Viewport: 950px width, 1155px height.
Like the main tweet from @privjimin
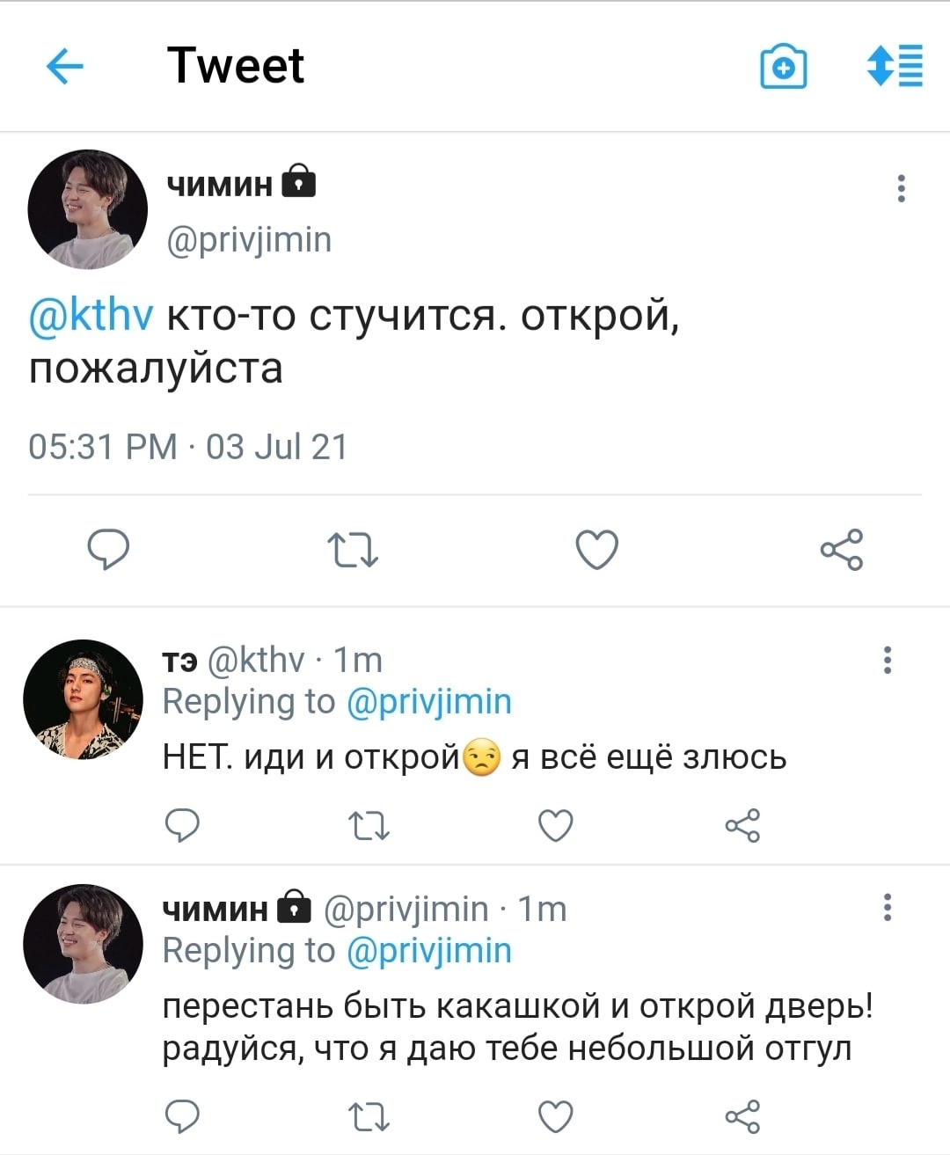tap(597, 550)
